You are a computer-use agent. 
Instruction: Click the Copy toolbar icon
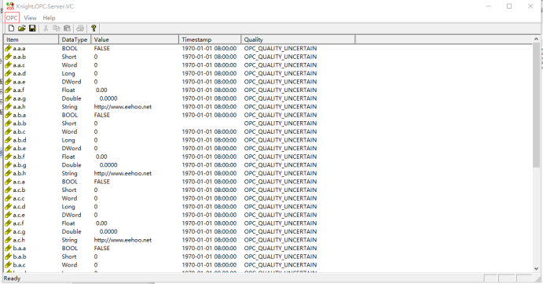click(x=56, y=28)
